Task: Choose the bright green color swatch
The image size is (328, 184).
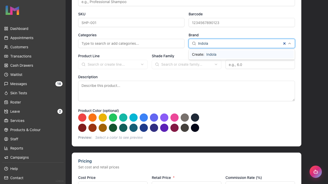Action: pos(113,118)
